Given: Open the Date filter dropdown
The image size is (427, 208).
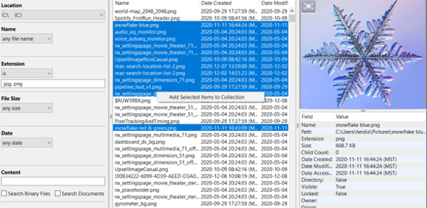Looking at the screenshot, I should coord(27,143).
